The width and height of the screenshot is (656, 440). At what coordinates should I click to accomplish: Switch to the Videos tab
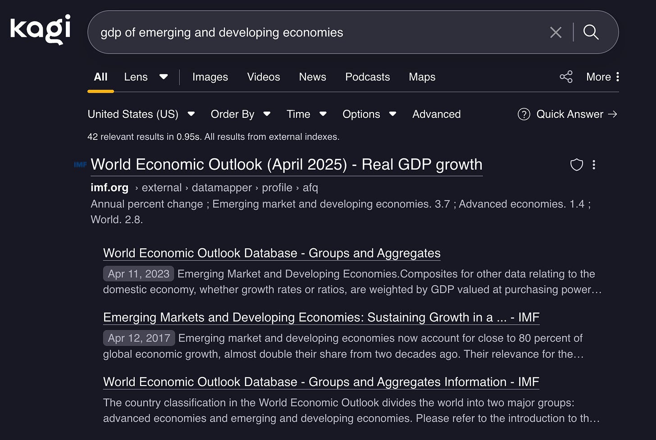tap(264, 77)
